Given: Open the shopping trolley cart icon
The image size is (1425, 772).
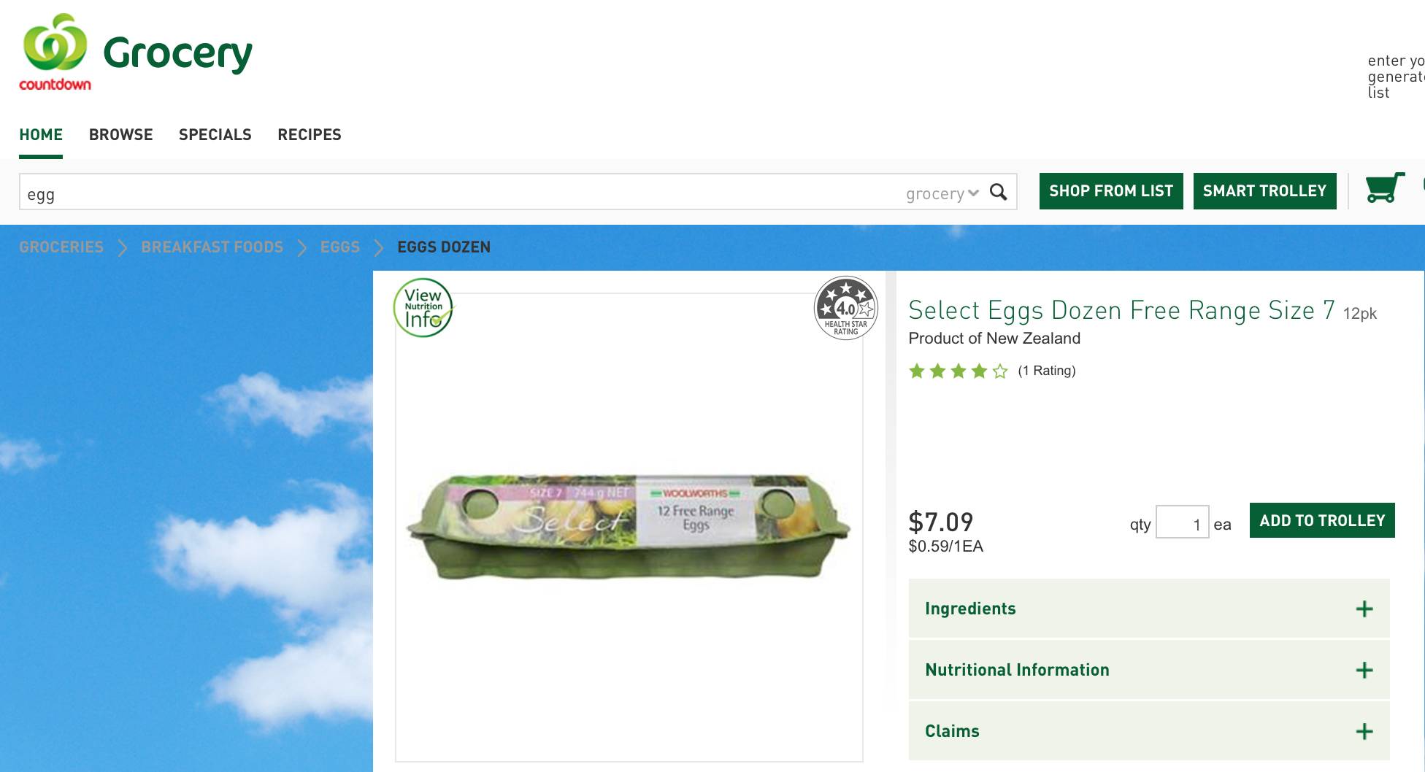Looking at the screenshot, I should pyautogui.click(x=1384, y=188).
